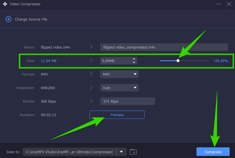This screenshot has height=158, width=235.
Task: Click the Video Compressor title text
Action: [25, 4]
